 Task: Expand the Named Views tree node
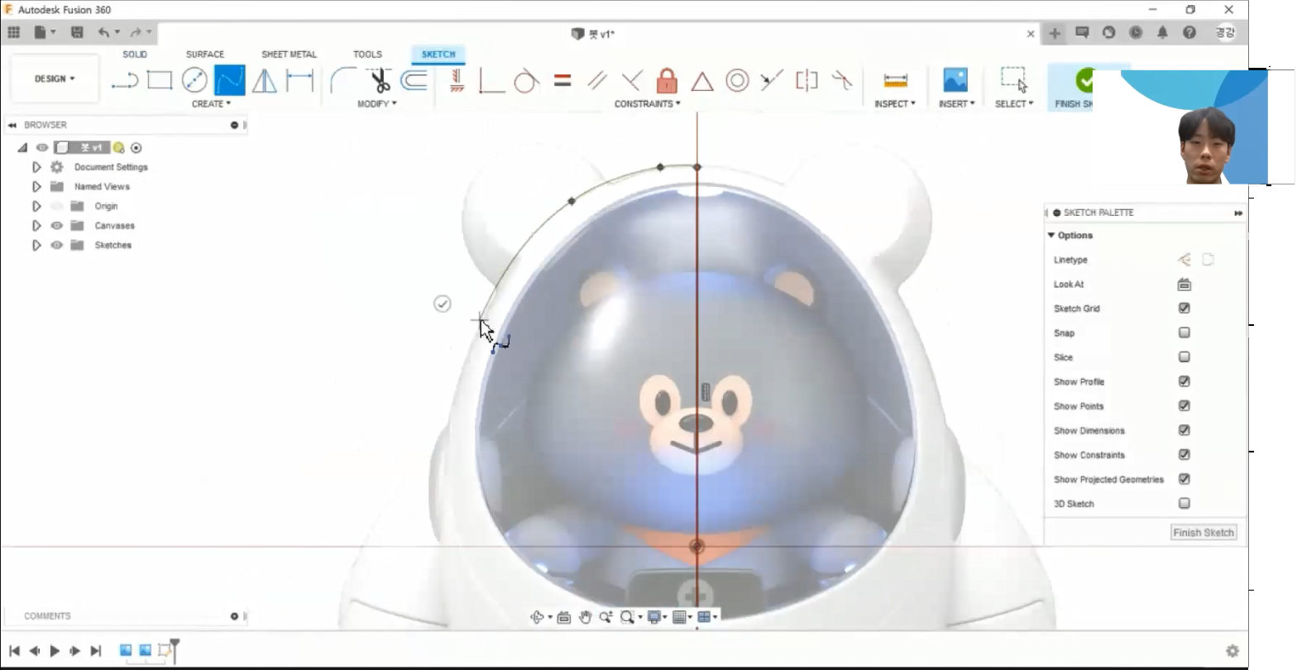click(36, 187)
